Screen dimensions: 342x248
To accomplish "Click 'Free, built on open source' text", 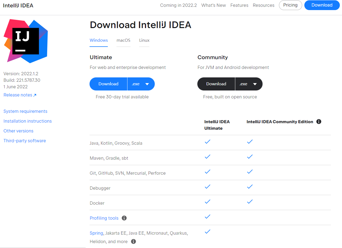I will coord(230,97).
